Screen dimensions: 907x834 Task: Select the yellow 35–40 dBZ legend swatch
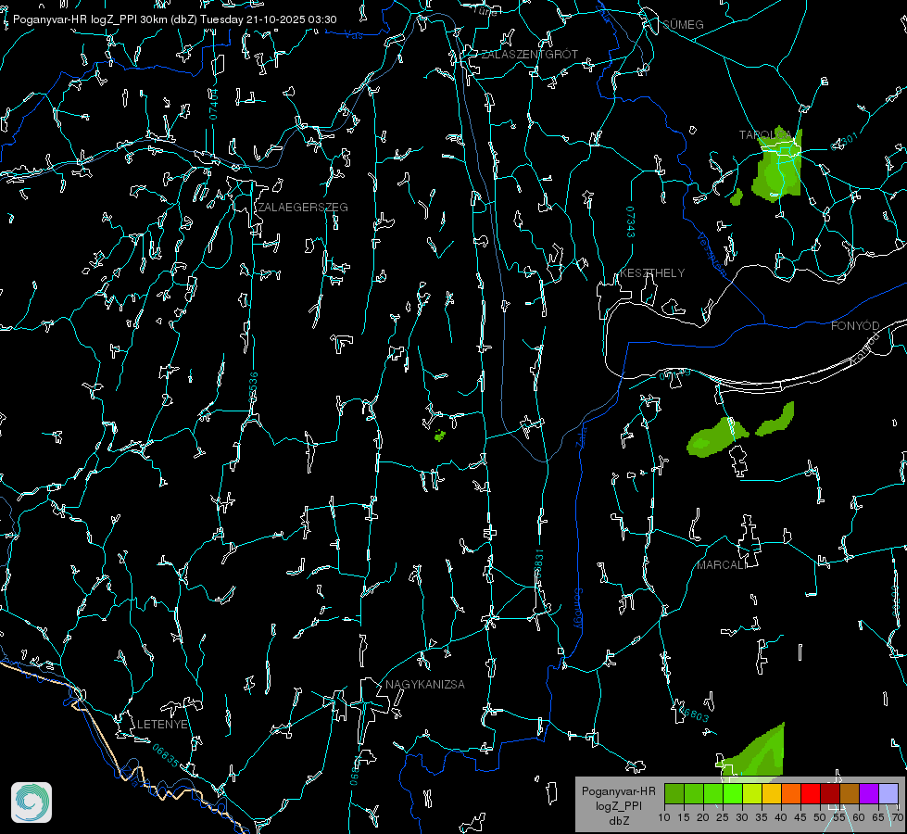pyautogui.click(x=772, y=793)
